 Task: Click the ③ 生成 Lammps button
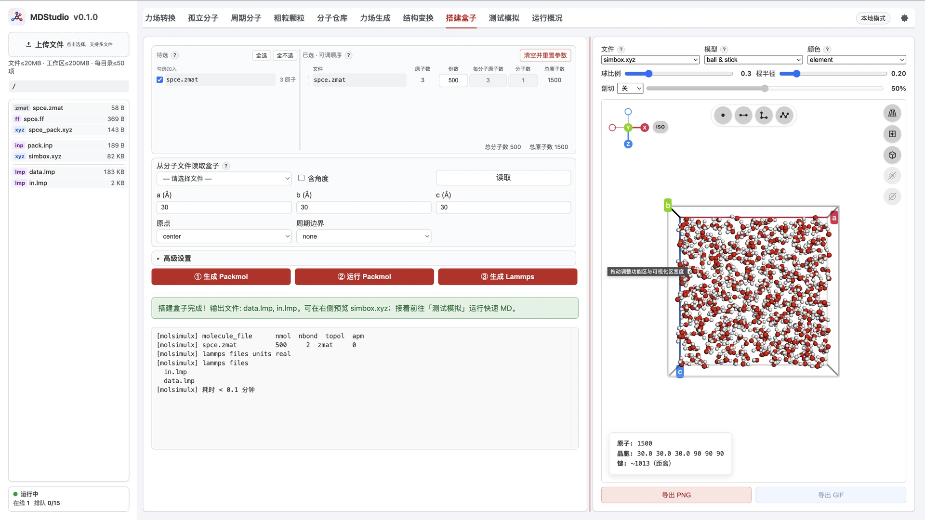(x=508, y=277)
